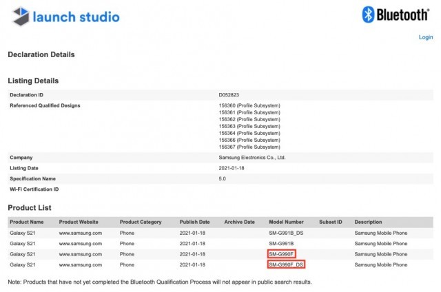The width and height of the screenshot is (441, 292).
Task: Open www.samsung.com in the SM-G991B row
Action: point(81,243)
